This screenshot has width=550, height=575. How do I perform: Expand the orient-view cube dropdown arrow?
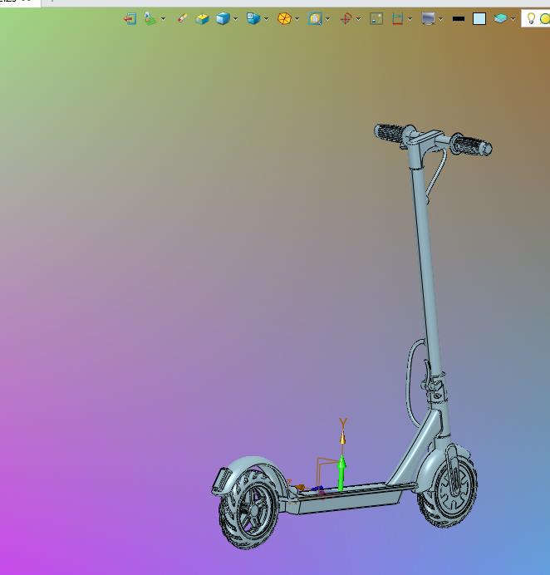(x=266, y=19)
